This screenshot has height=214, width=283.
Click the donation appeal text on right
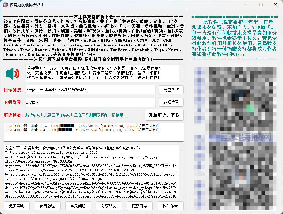[234, 38]
